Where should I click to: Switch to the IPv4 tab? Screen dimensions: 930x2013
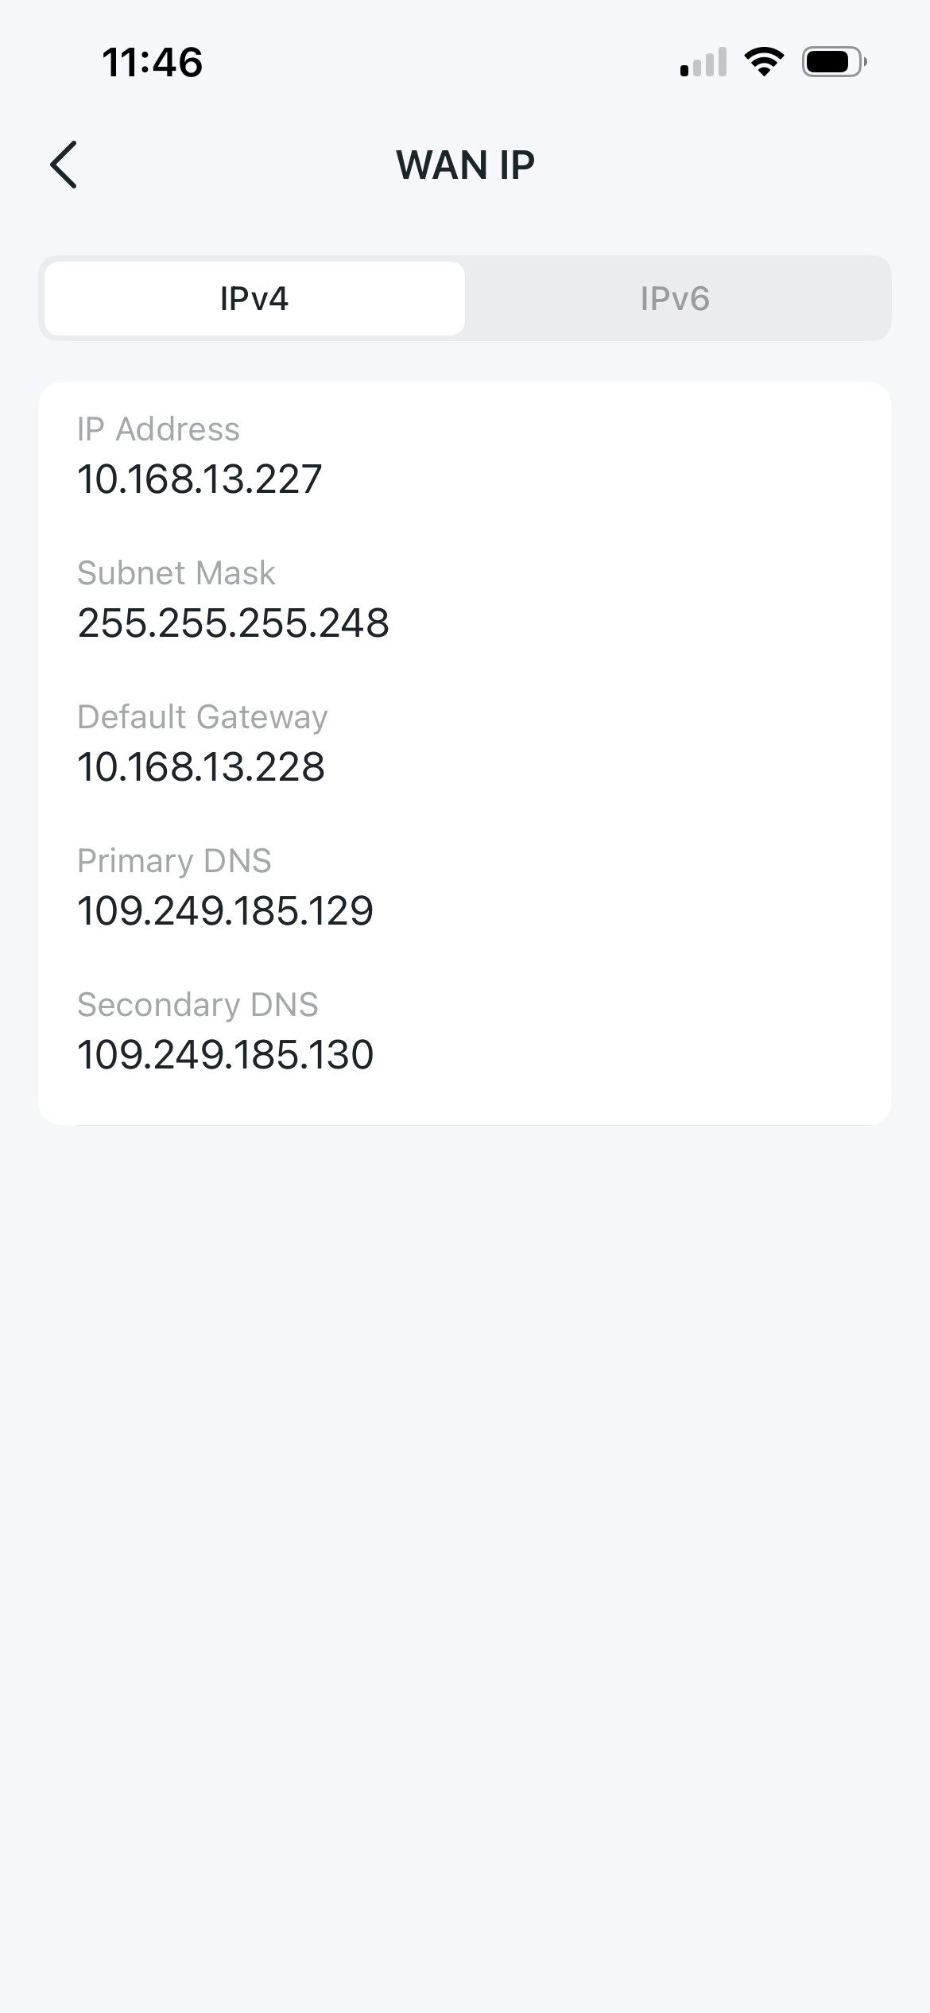[254, 299]
